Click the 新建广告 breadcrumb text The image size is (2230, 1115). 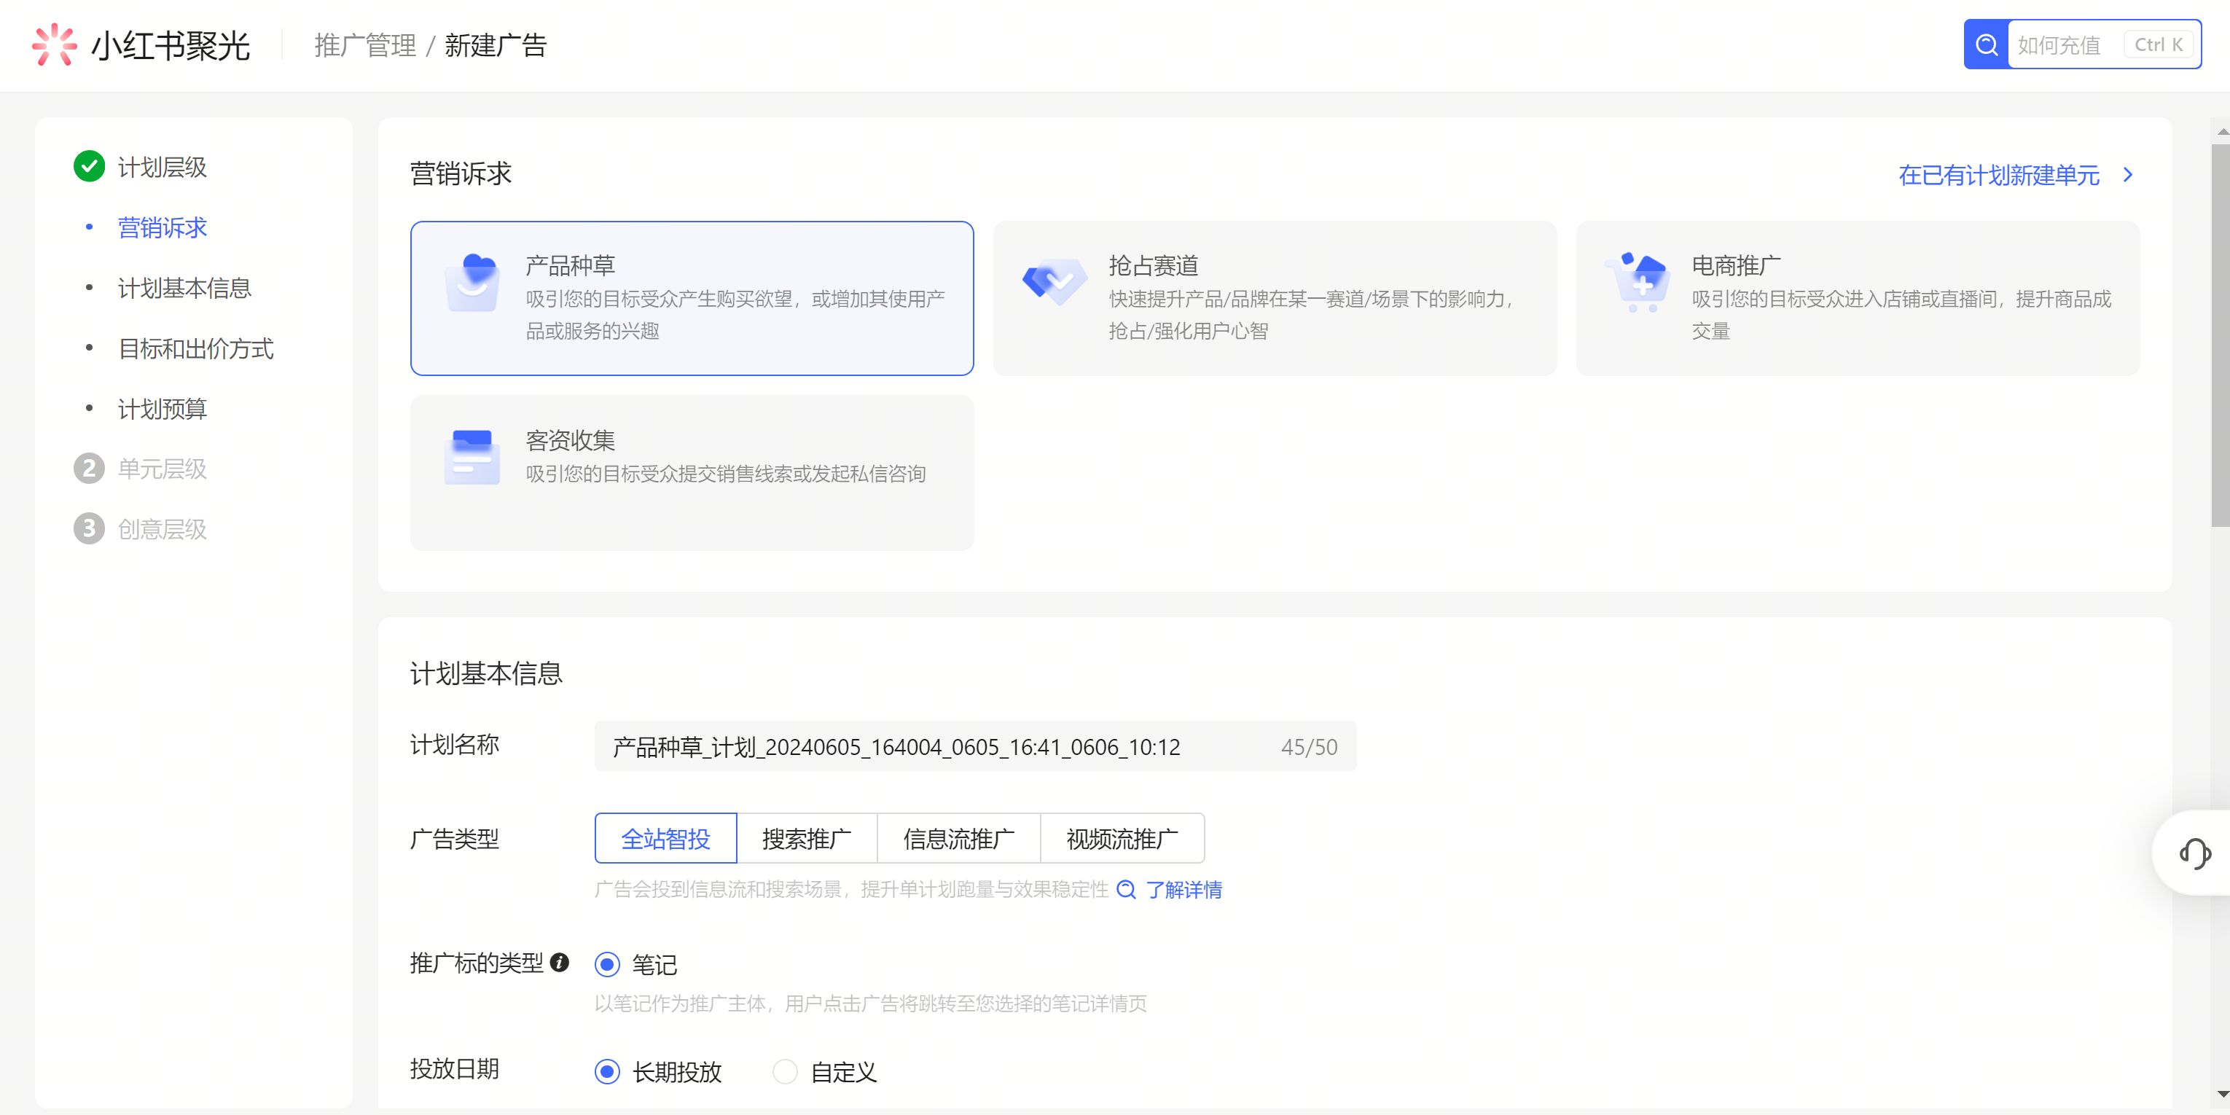click(x=495, y=45)
